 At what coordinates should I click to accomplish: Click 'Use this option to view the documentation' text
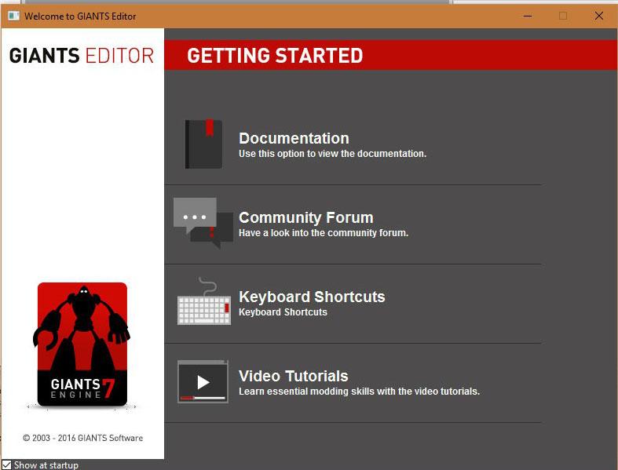point(332,154)
